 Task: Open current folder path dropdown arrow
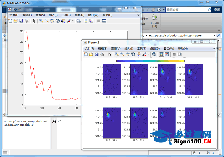click(214, 35)
